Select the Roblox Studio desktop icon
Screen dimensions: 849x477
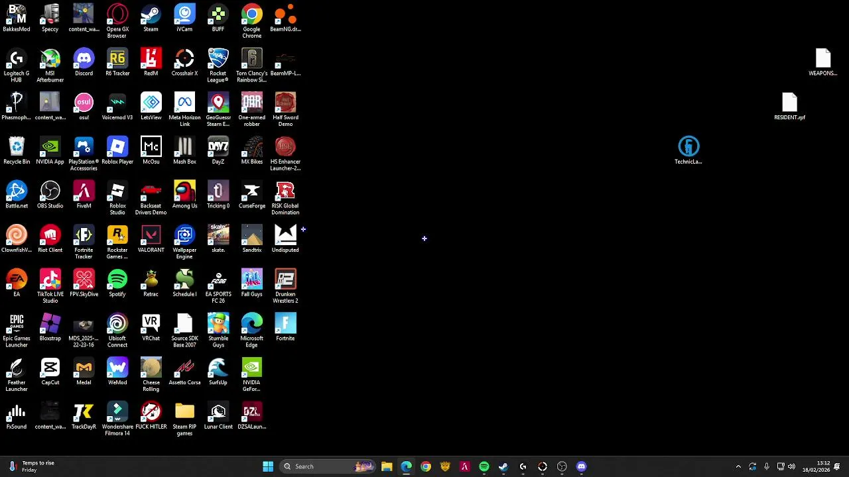pos(117,197)
